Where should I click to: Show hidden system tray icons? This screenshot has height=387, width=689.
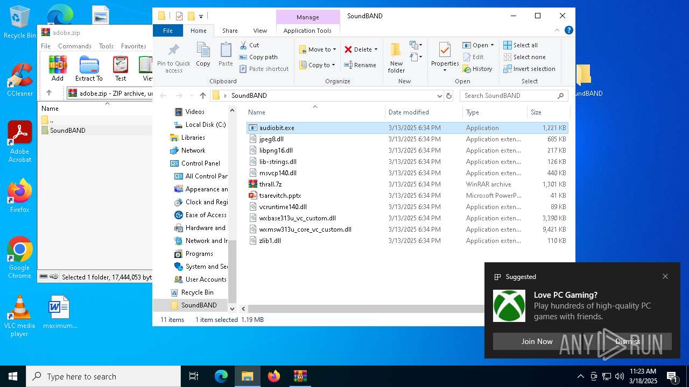(x=580, y=376)
